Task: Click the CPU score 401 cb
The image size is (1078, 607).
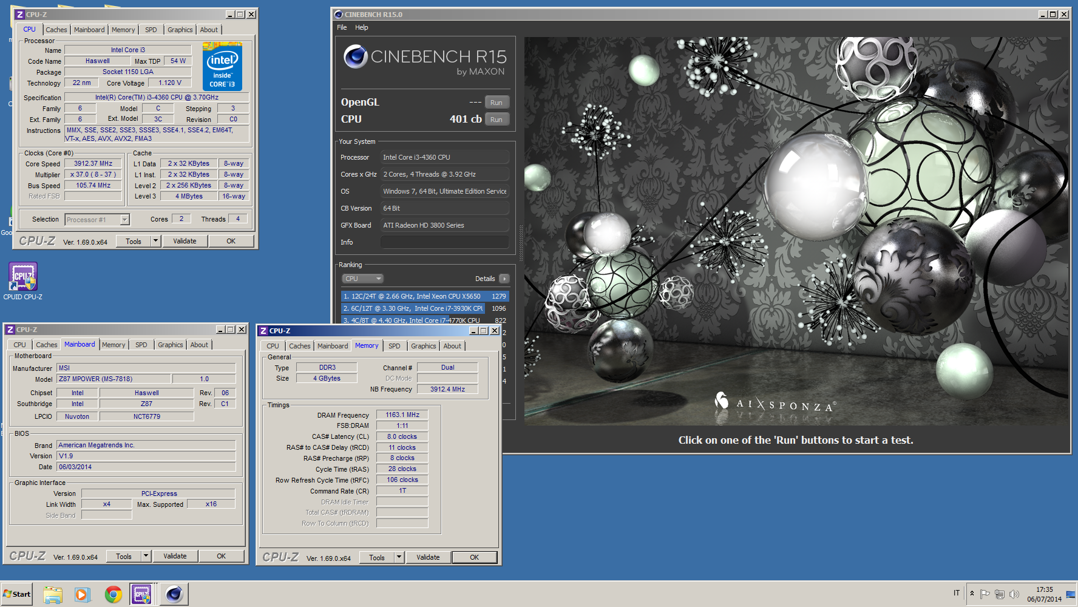Action: point(466,120)
